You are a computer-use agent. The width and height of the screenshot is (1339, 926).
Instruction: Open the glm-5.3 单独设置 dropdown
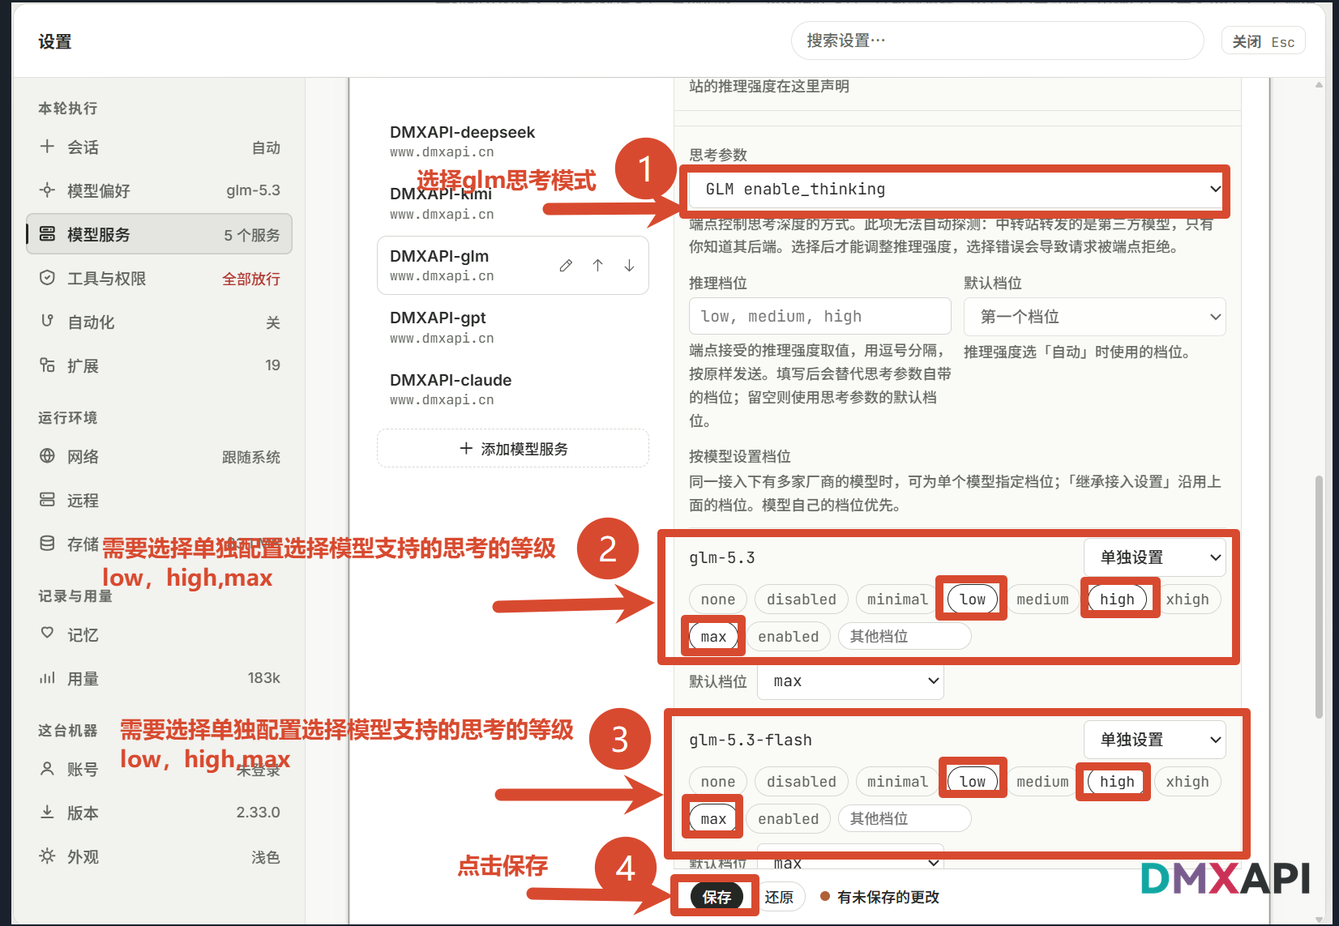[1154, 557]
